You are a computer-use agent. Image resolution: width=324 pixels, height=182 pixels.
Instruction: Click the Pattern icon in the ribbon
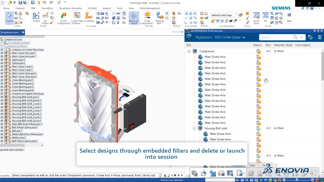point(202,13)
